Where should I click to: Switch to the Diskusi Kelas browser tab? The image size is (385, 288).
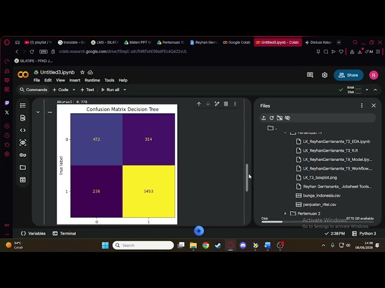click(x=318, y=43)
